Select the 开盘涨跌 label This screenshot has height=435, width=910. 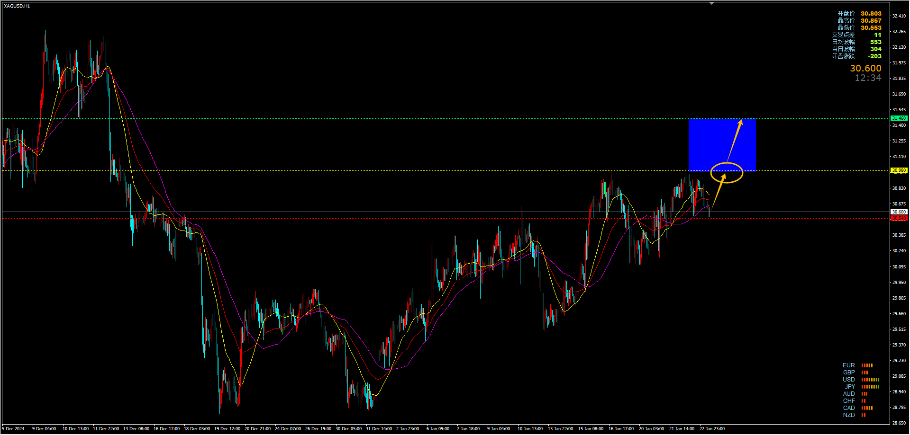coord(843,56)
